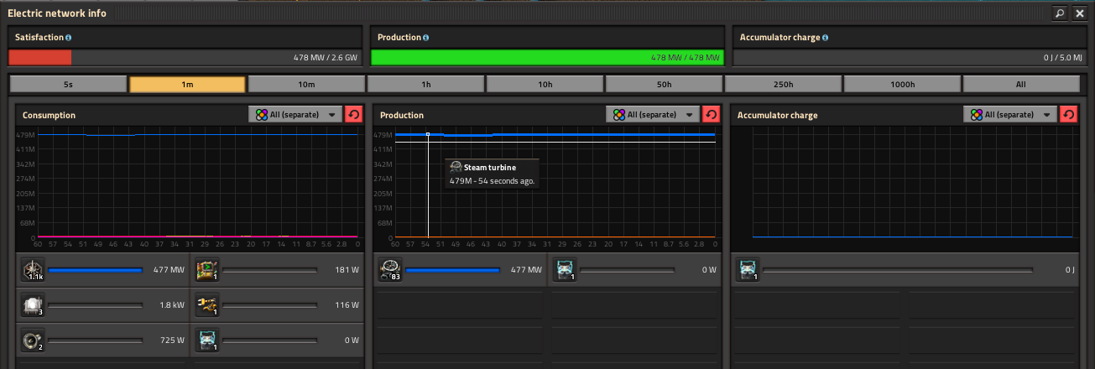Click the Steam turbine graph tooltip
Viewport: 1095px width, 369px height.
coord(493,174)
